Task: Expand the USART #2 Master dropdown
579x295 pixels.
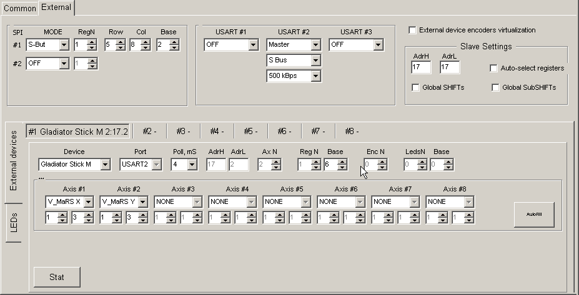Action: click(x=315, y=45)
